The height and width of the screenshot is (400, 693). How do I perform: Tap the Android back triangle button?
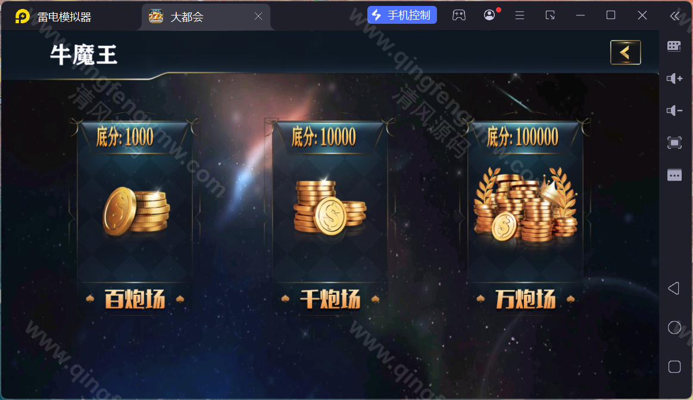pyautogui.click(x=673, y=288)
